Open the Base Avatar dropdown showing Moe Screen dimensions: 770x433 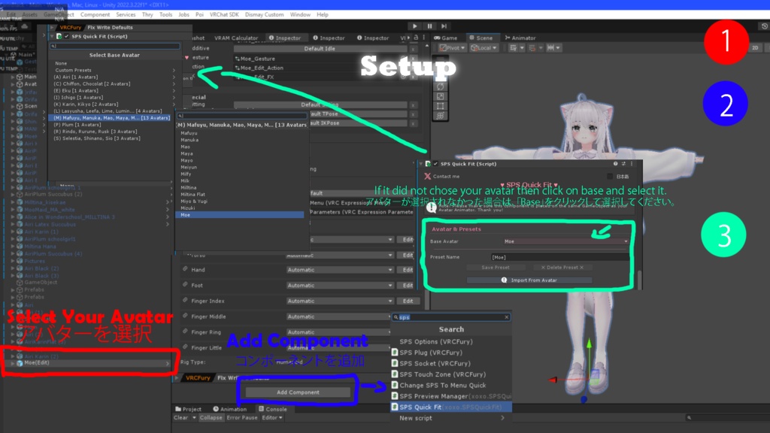tap(565, 241)
